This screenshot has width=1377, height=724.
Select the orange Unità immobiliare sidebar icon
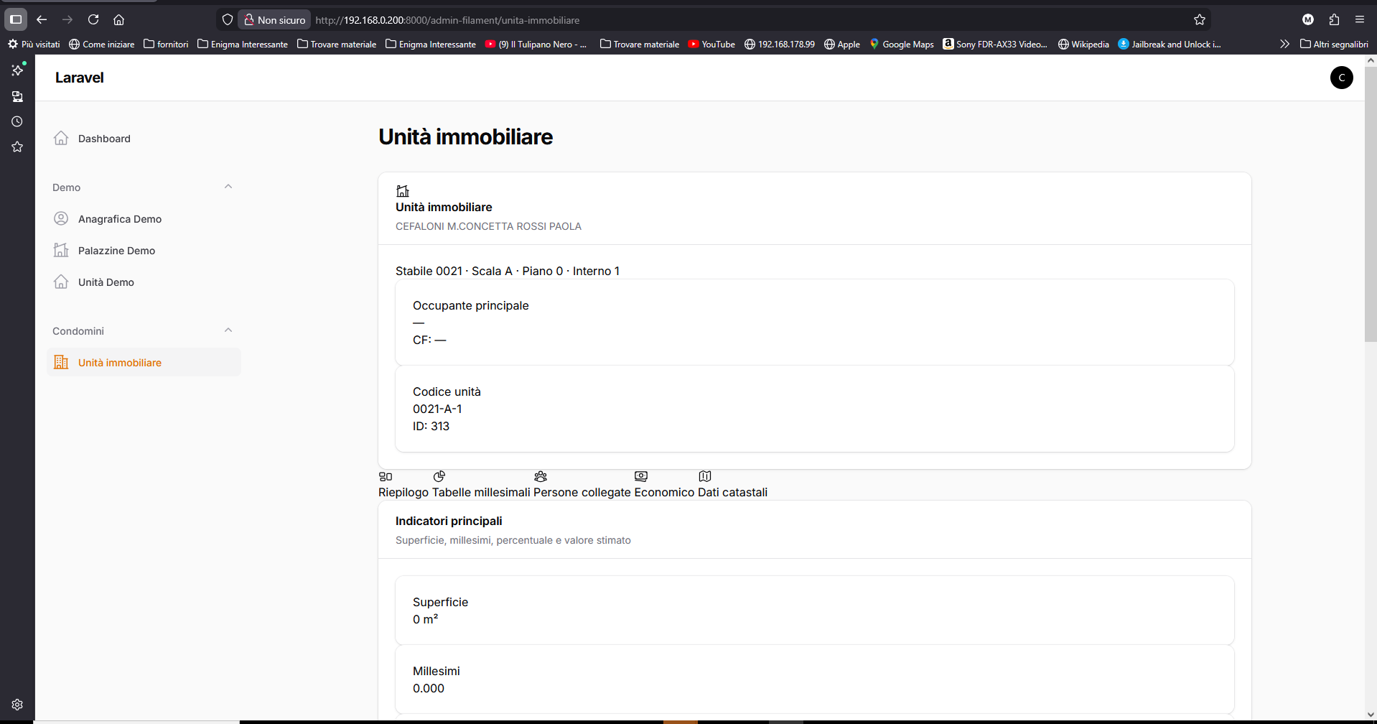tap(61, 362)
